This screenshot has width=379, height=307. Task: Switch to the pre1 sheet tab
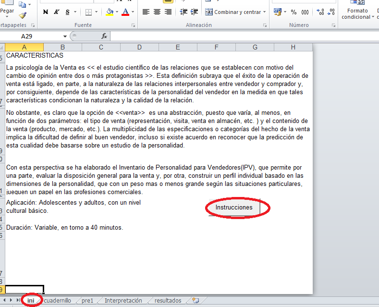pyautogui.click(x=87, y=300)
